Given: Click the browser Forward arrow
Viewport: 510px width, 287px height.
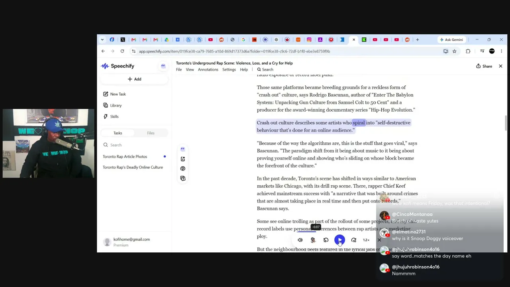Looking at the screenshot, I should [x=112, y=51].
